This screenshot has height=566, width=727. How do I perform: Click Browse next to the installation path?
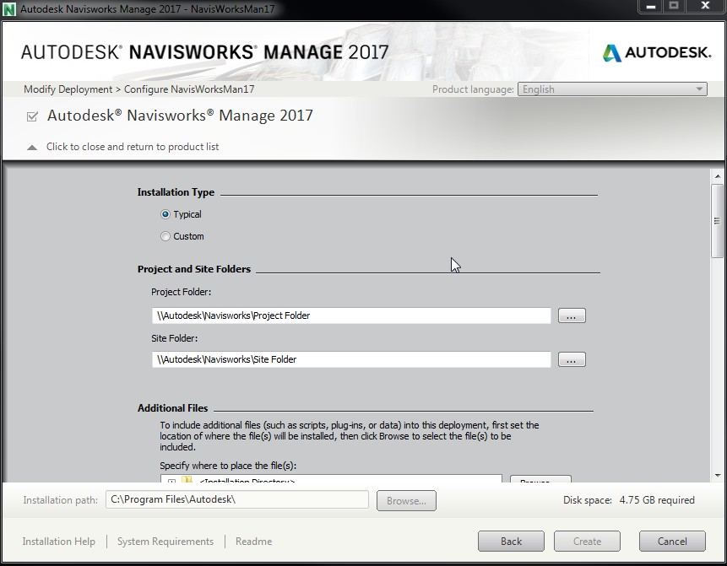tap(406, 500)
